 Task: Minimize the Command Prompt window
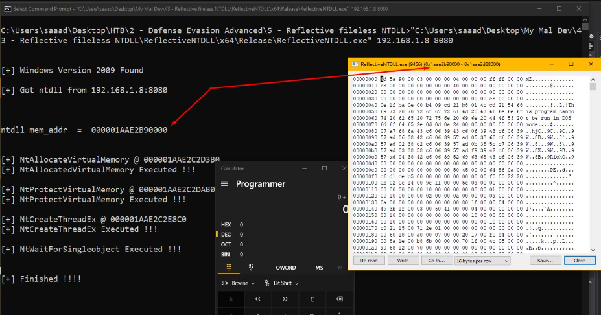tap(539, 9)
